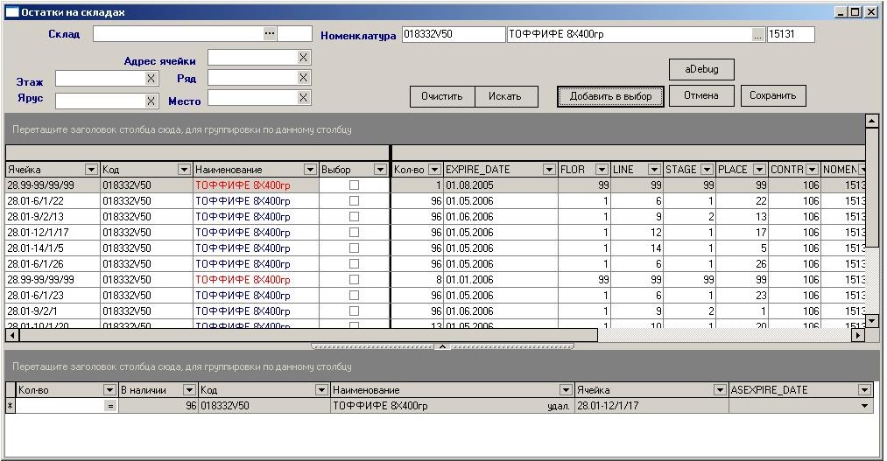Click the splitter collapse arrow between grids
Viewport: 887px width, 461px height.
click(442, 346)
